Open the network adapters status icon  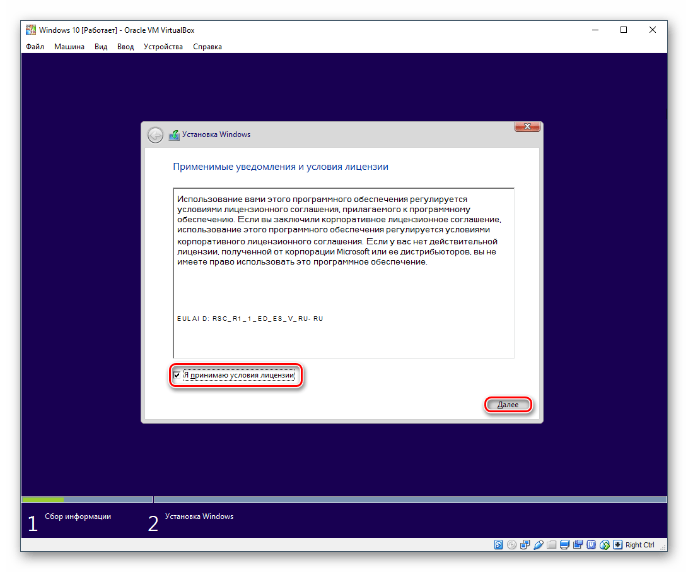525,545
